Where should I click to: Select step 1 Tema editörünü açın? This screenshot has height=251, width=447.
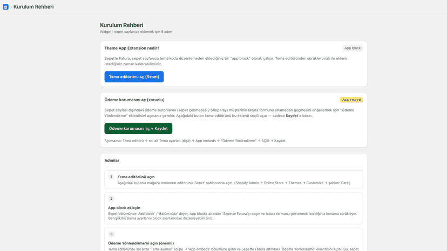click(136, 177)
